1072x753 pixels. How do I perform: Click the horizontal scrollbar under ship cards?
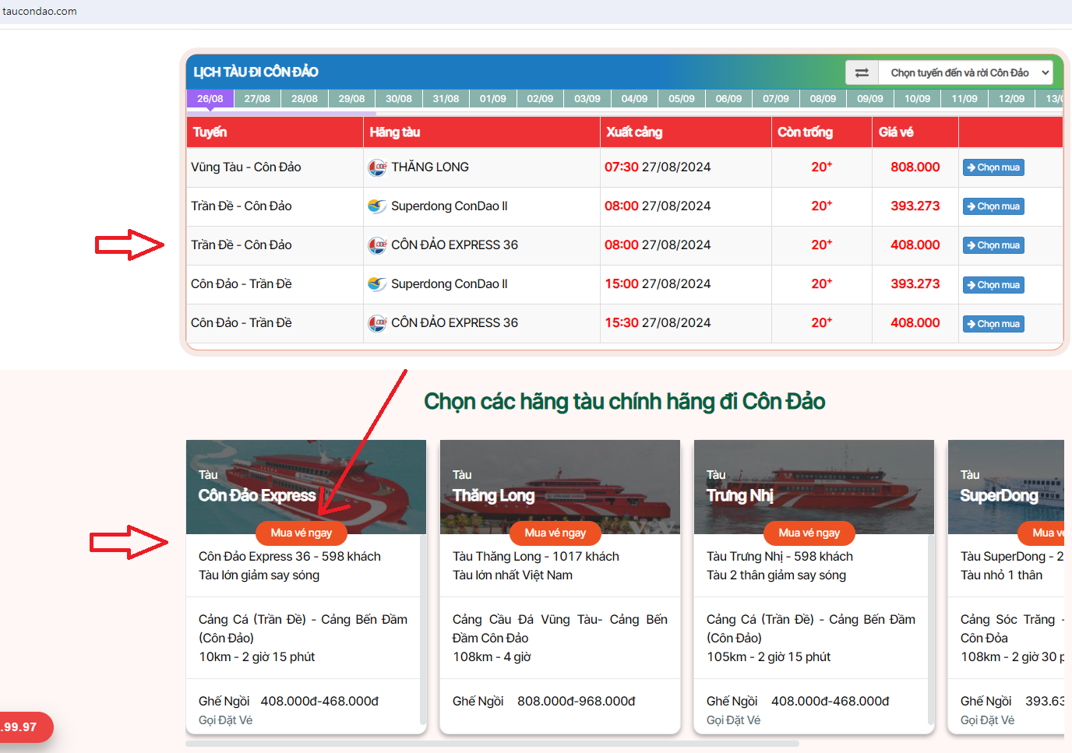(492, 744)
